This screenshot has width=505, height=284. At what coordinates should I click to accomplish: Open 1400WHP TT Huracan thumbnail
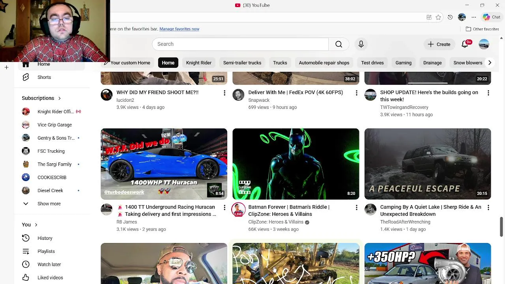(x=164, y=164)
